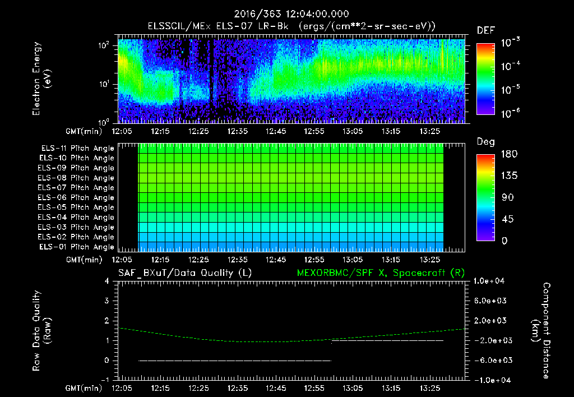Click 12:55 time label under the bottom plot
Image resolution: width=574 pixels, height=397 pixels.
coord(314,388)
